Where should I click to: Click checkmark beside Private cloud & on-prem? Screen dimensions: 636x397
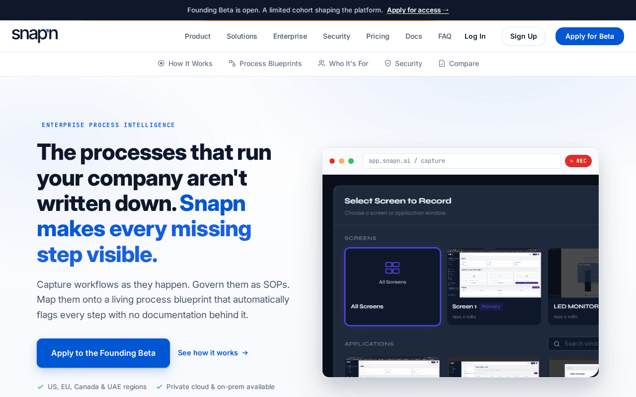(159, 387)
